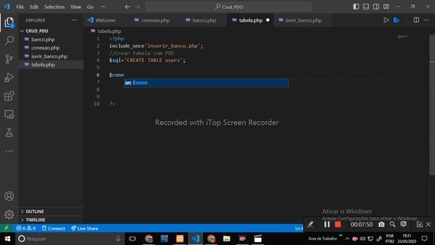Click Customize Layout icon in title bar

[386, 7]
